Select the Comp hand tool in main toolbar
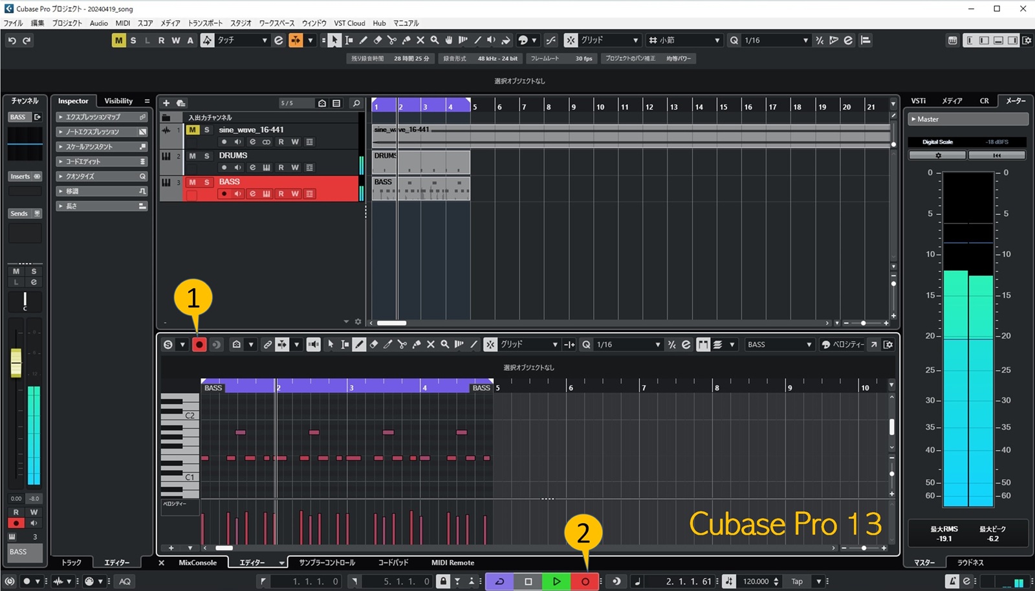 pos(449,40)
